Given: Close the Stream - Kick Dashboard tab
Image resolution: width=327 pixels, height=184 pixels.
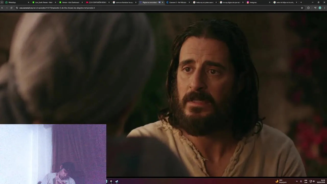Looking at the screenshot, I should (82, 2).
